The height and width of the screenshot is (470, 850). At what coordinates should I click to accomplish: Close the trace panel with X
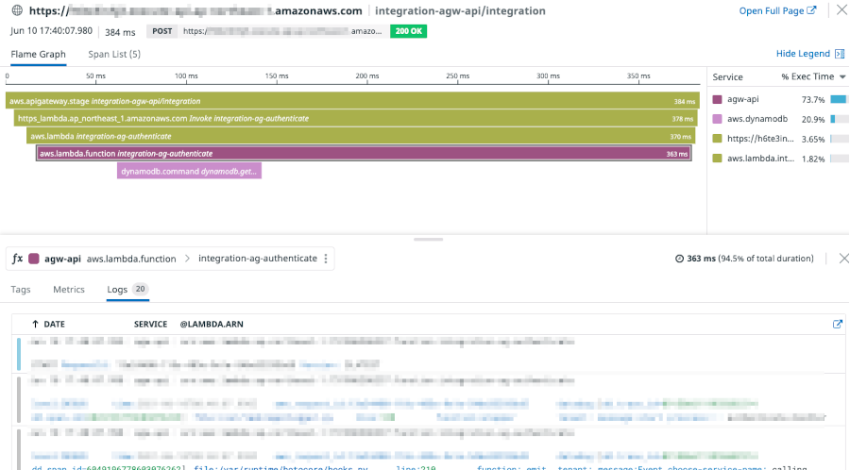(x=841, y=10)
